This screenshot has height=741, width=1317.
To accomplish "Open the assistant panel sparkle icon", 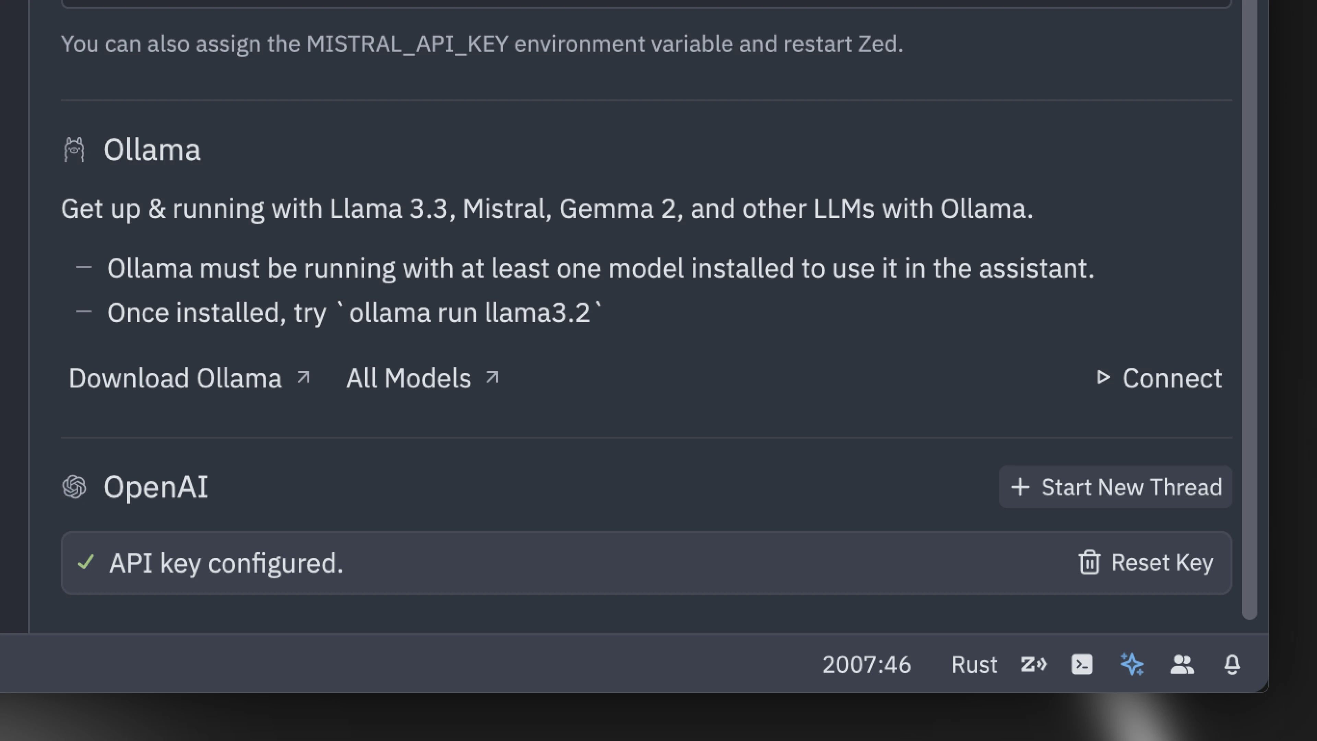I will [1131, 664].
